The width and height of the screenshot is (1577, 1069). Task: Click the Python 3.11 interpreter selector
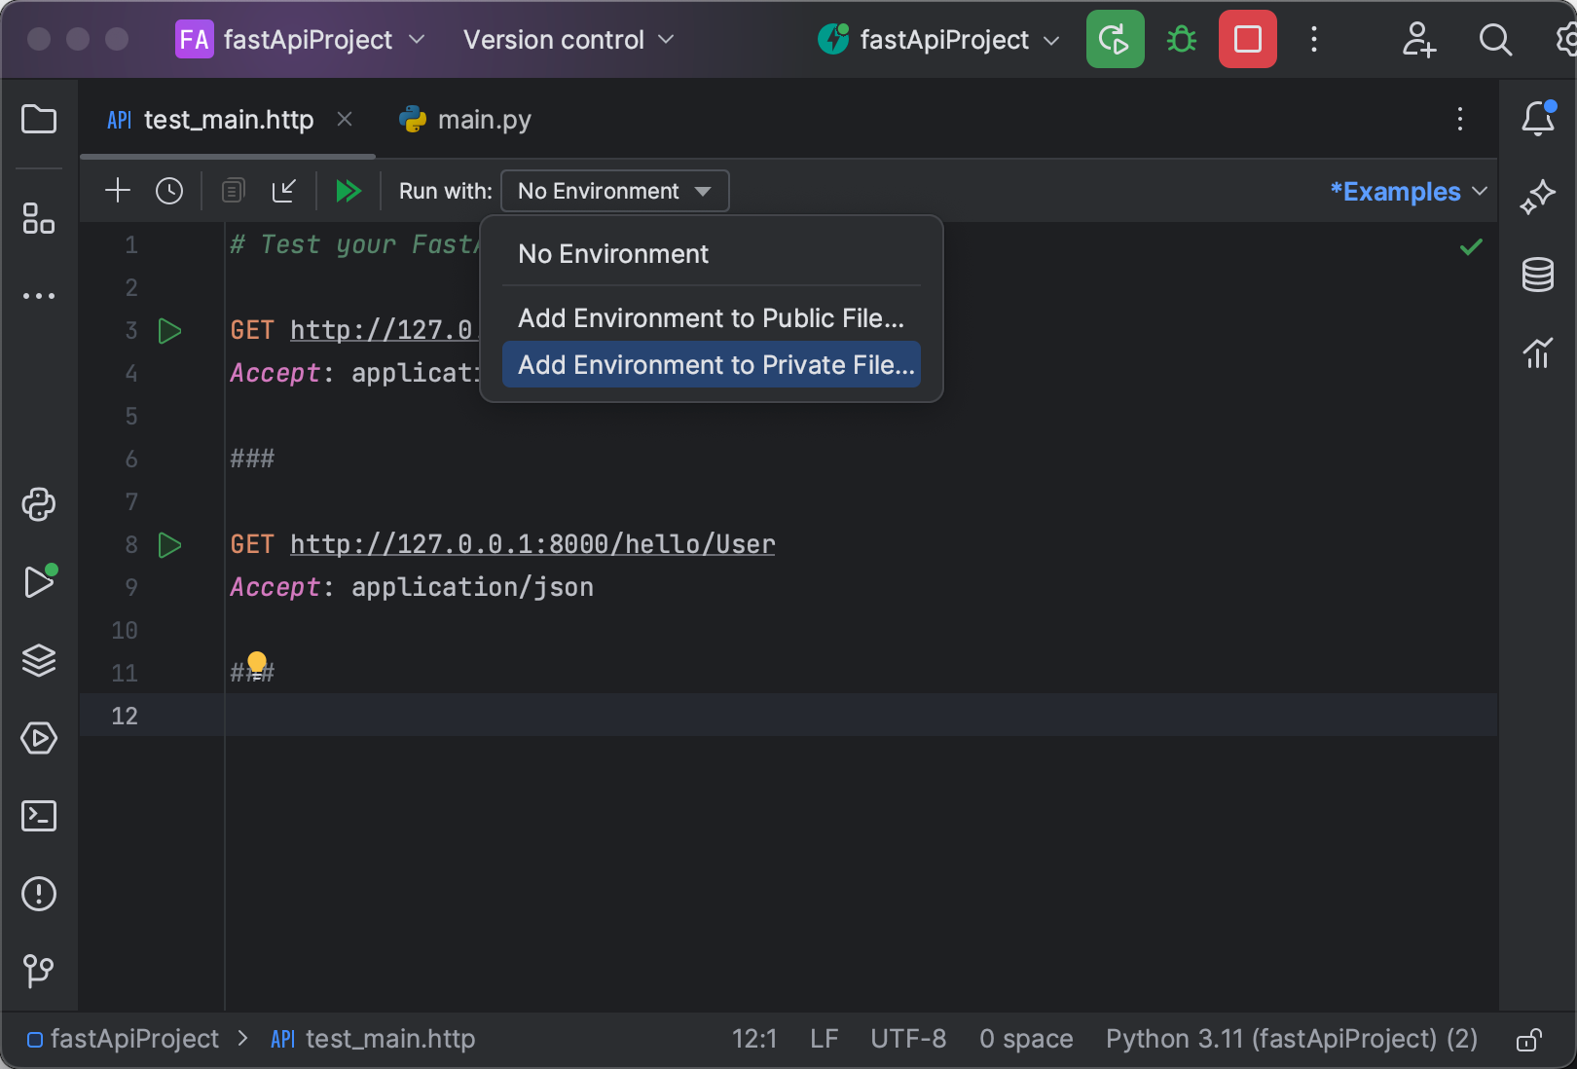(1291, 1040)
